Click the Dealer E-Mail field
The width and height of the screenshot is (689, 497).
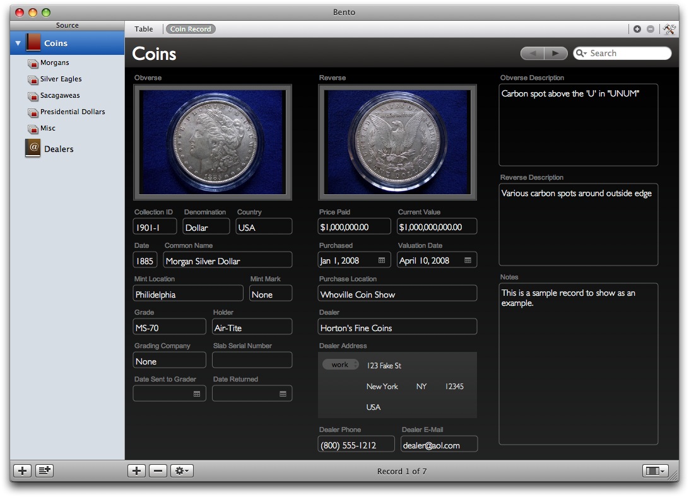click(x=439, y=445)
